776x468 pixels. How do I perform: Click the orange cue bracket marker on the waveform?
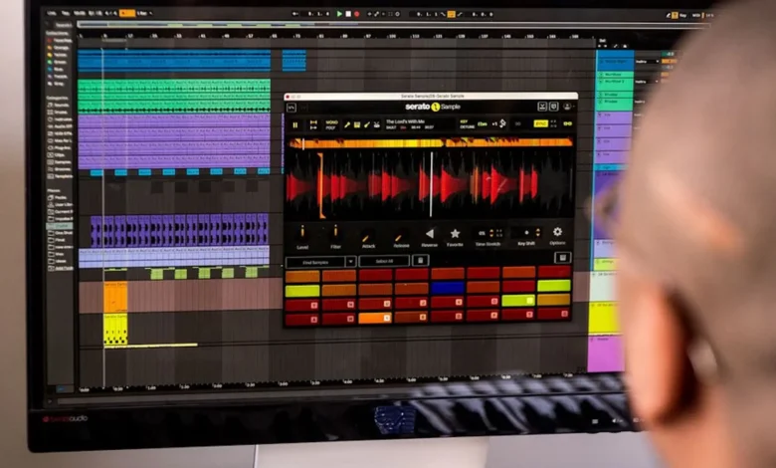click(x=321, y=186)
